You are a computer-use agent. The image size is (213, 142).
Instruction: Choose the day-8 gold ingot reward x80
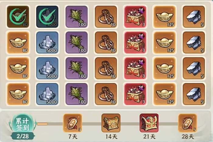(18, 42)
